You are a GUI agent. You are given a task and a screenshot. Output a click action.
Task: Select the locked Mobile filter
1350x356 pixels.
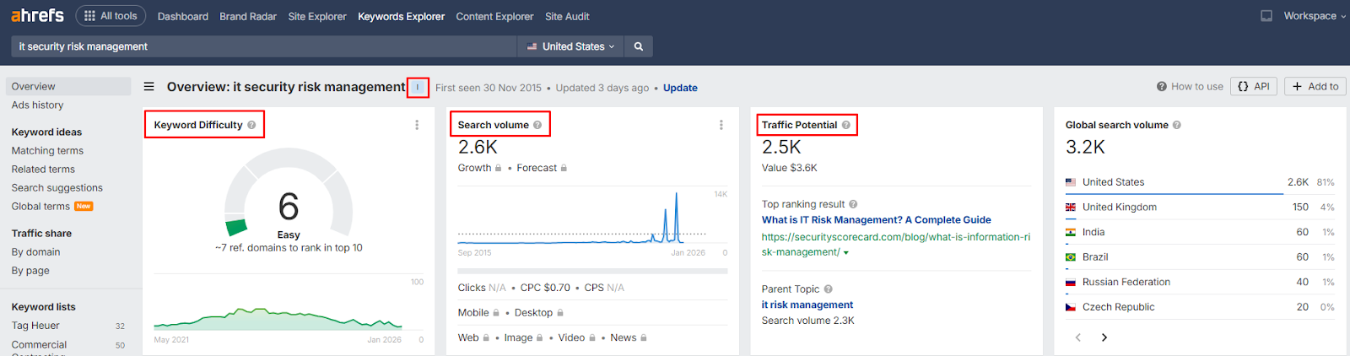coord(478,313)
